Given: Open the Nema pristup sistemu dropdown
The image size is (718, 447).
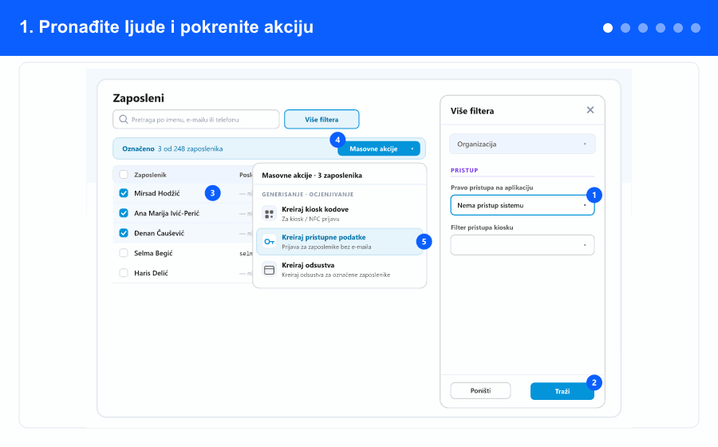Looking at the screenshot, I should pos(522,205).
